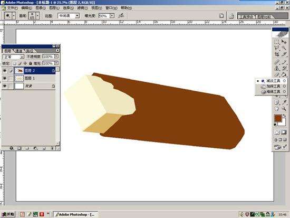This screenshot has height=218, width=290.
Task: Pick the Zoom magnifier tool
Action: tap(284, 109)
